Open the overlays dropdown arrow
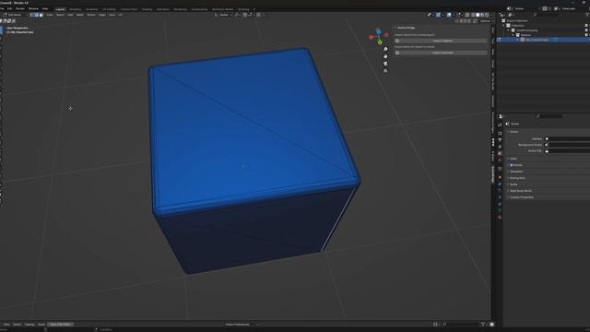This screenshot has height=332, width=590. [454, 15]
